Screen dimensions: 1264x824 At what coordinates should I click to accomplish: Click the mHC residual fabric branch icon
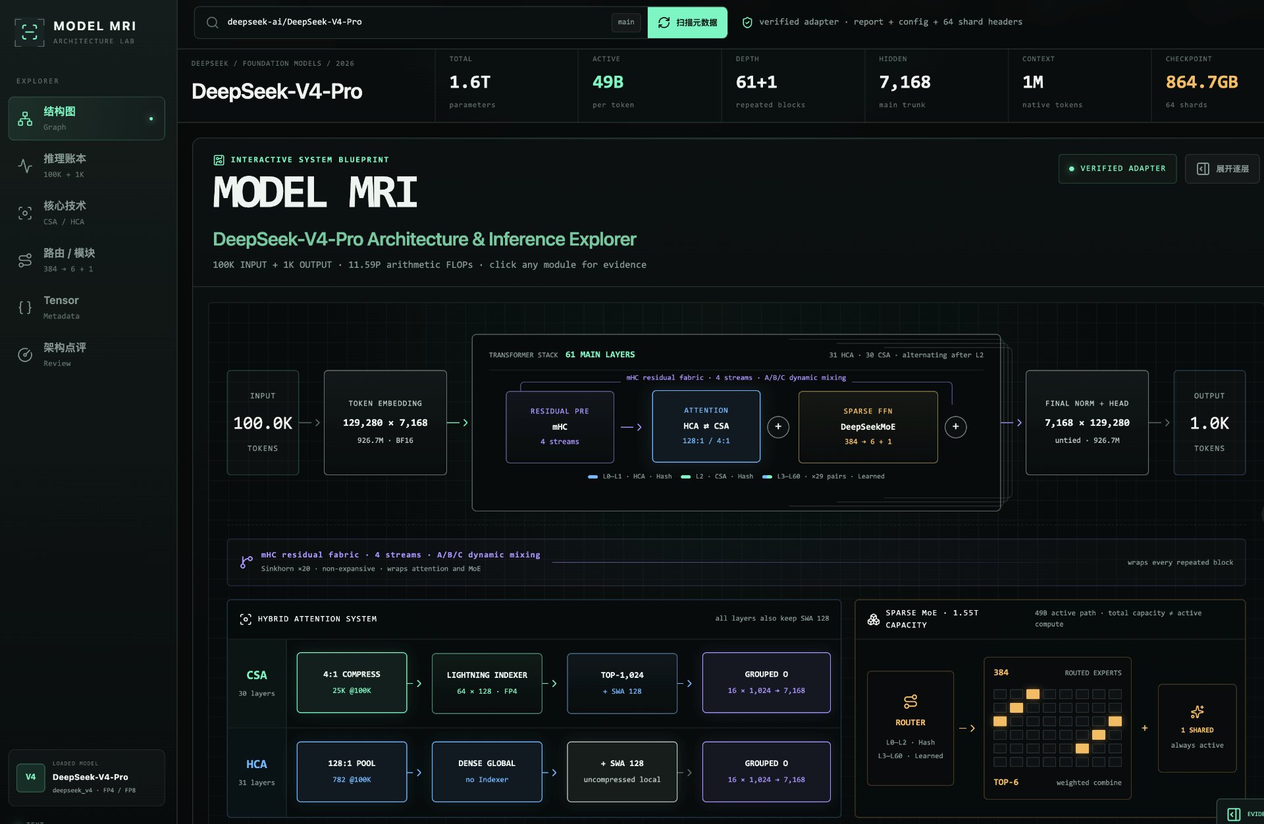coord(246,562)
